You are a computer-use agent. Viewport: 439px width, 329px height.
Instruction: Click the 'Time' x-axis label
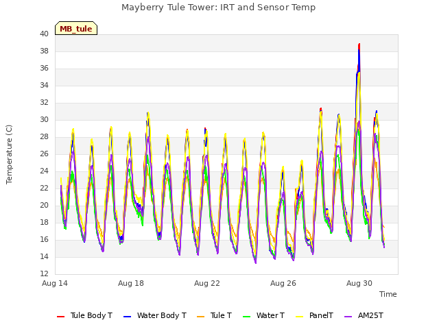[388, 294]
